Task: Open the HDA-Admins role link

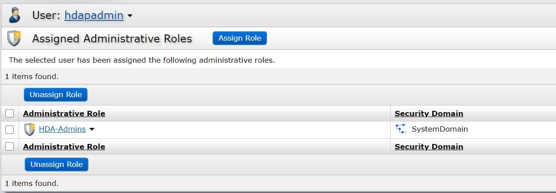Action: tap(62, 129)
